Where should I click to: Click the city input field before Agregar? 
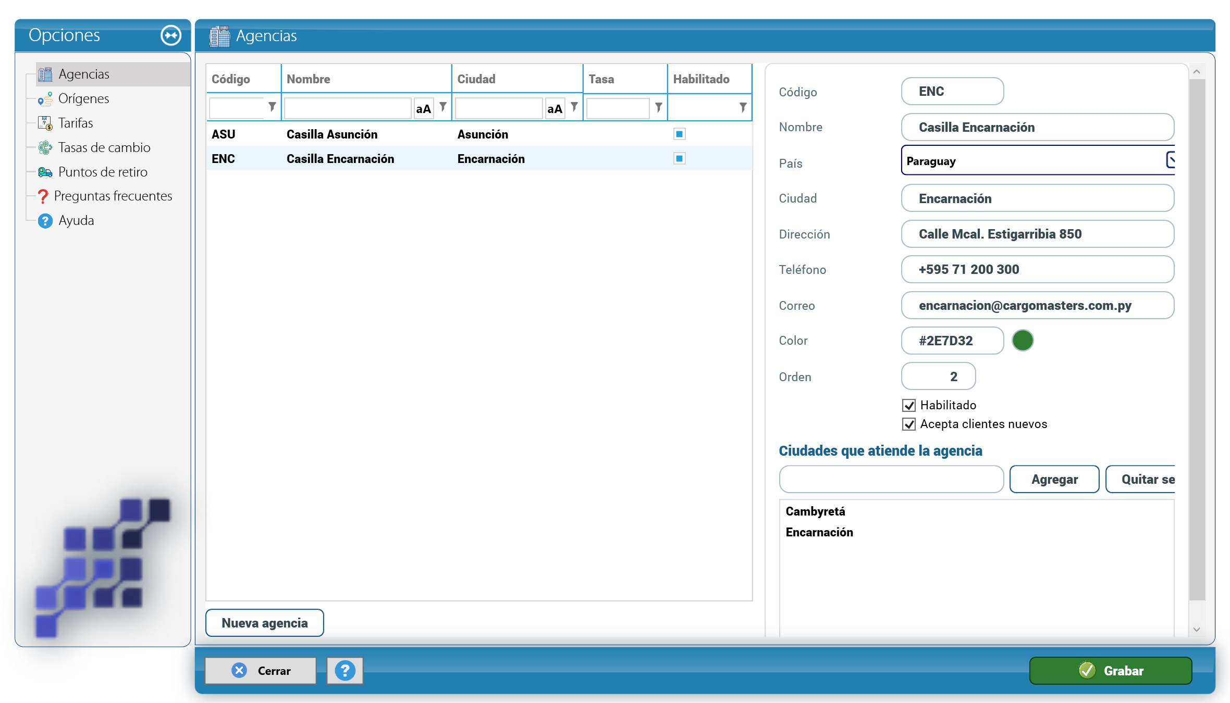[891, 479]
